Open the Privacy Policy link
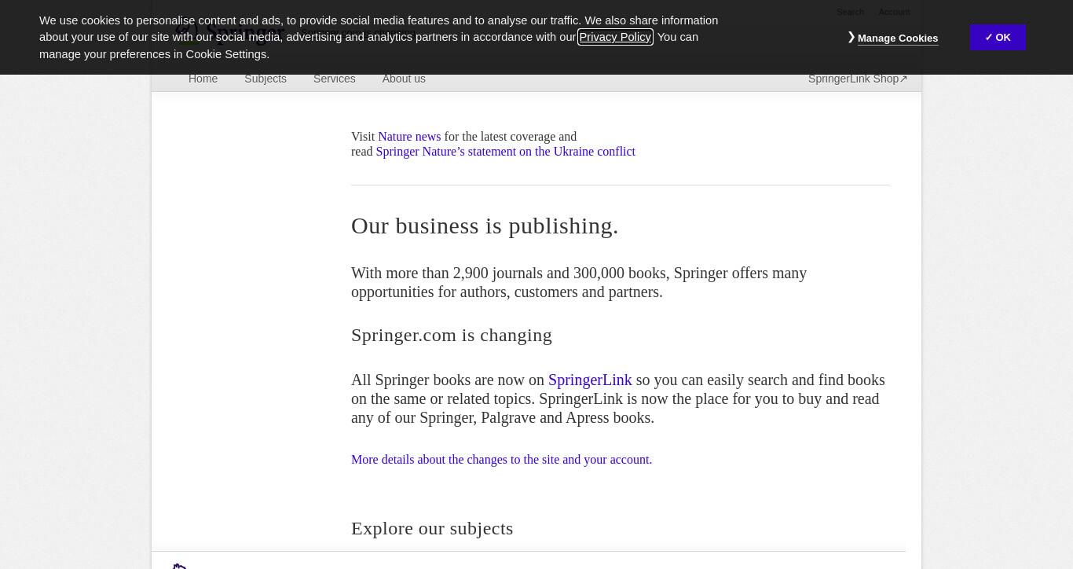This screenshot has width=1073, height=569. [615, 37]
